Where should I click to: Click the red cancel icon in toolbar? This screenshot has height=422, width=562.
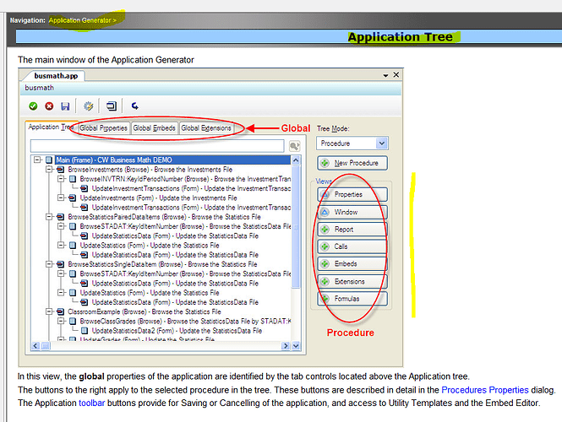tap(49, 106)
